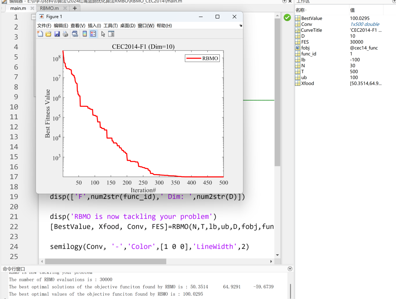The image size is (396, 299).
Task: Click the link plot icon in Figure 1 toolbar
Action: click(75, 34)
